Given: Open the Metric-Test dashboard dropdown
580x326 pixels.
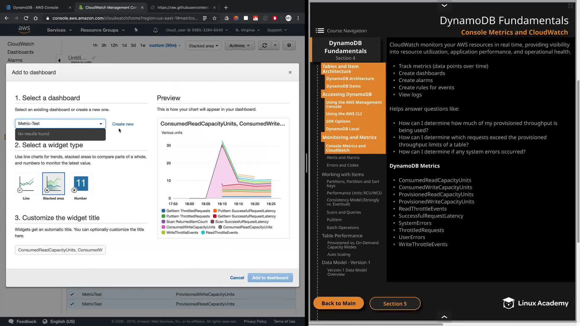Looking at the screenshot, I should [60, 123].
